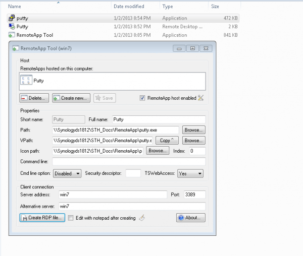Sort files by Date modified column
303x256 pixels.
129,7
